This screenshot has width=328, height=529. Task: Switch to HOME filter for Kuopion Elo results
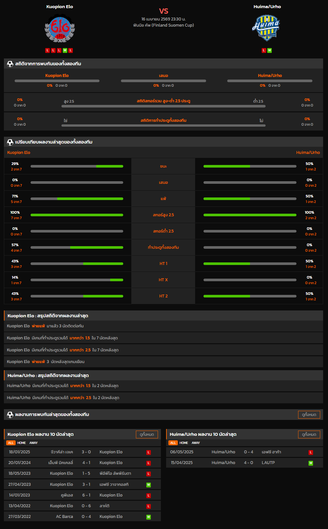point(21,443)
